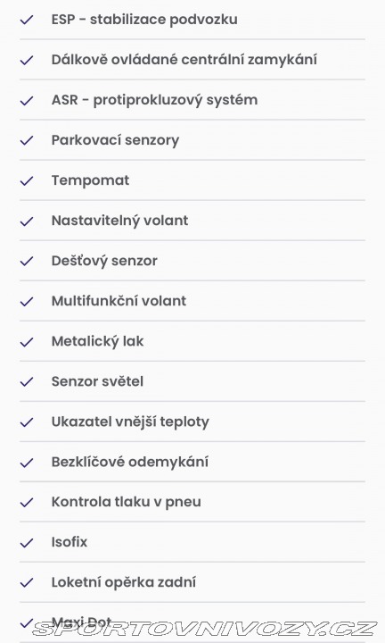Click the checkmark beside Loketní opěrka zadní

coord(27,582)
